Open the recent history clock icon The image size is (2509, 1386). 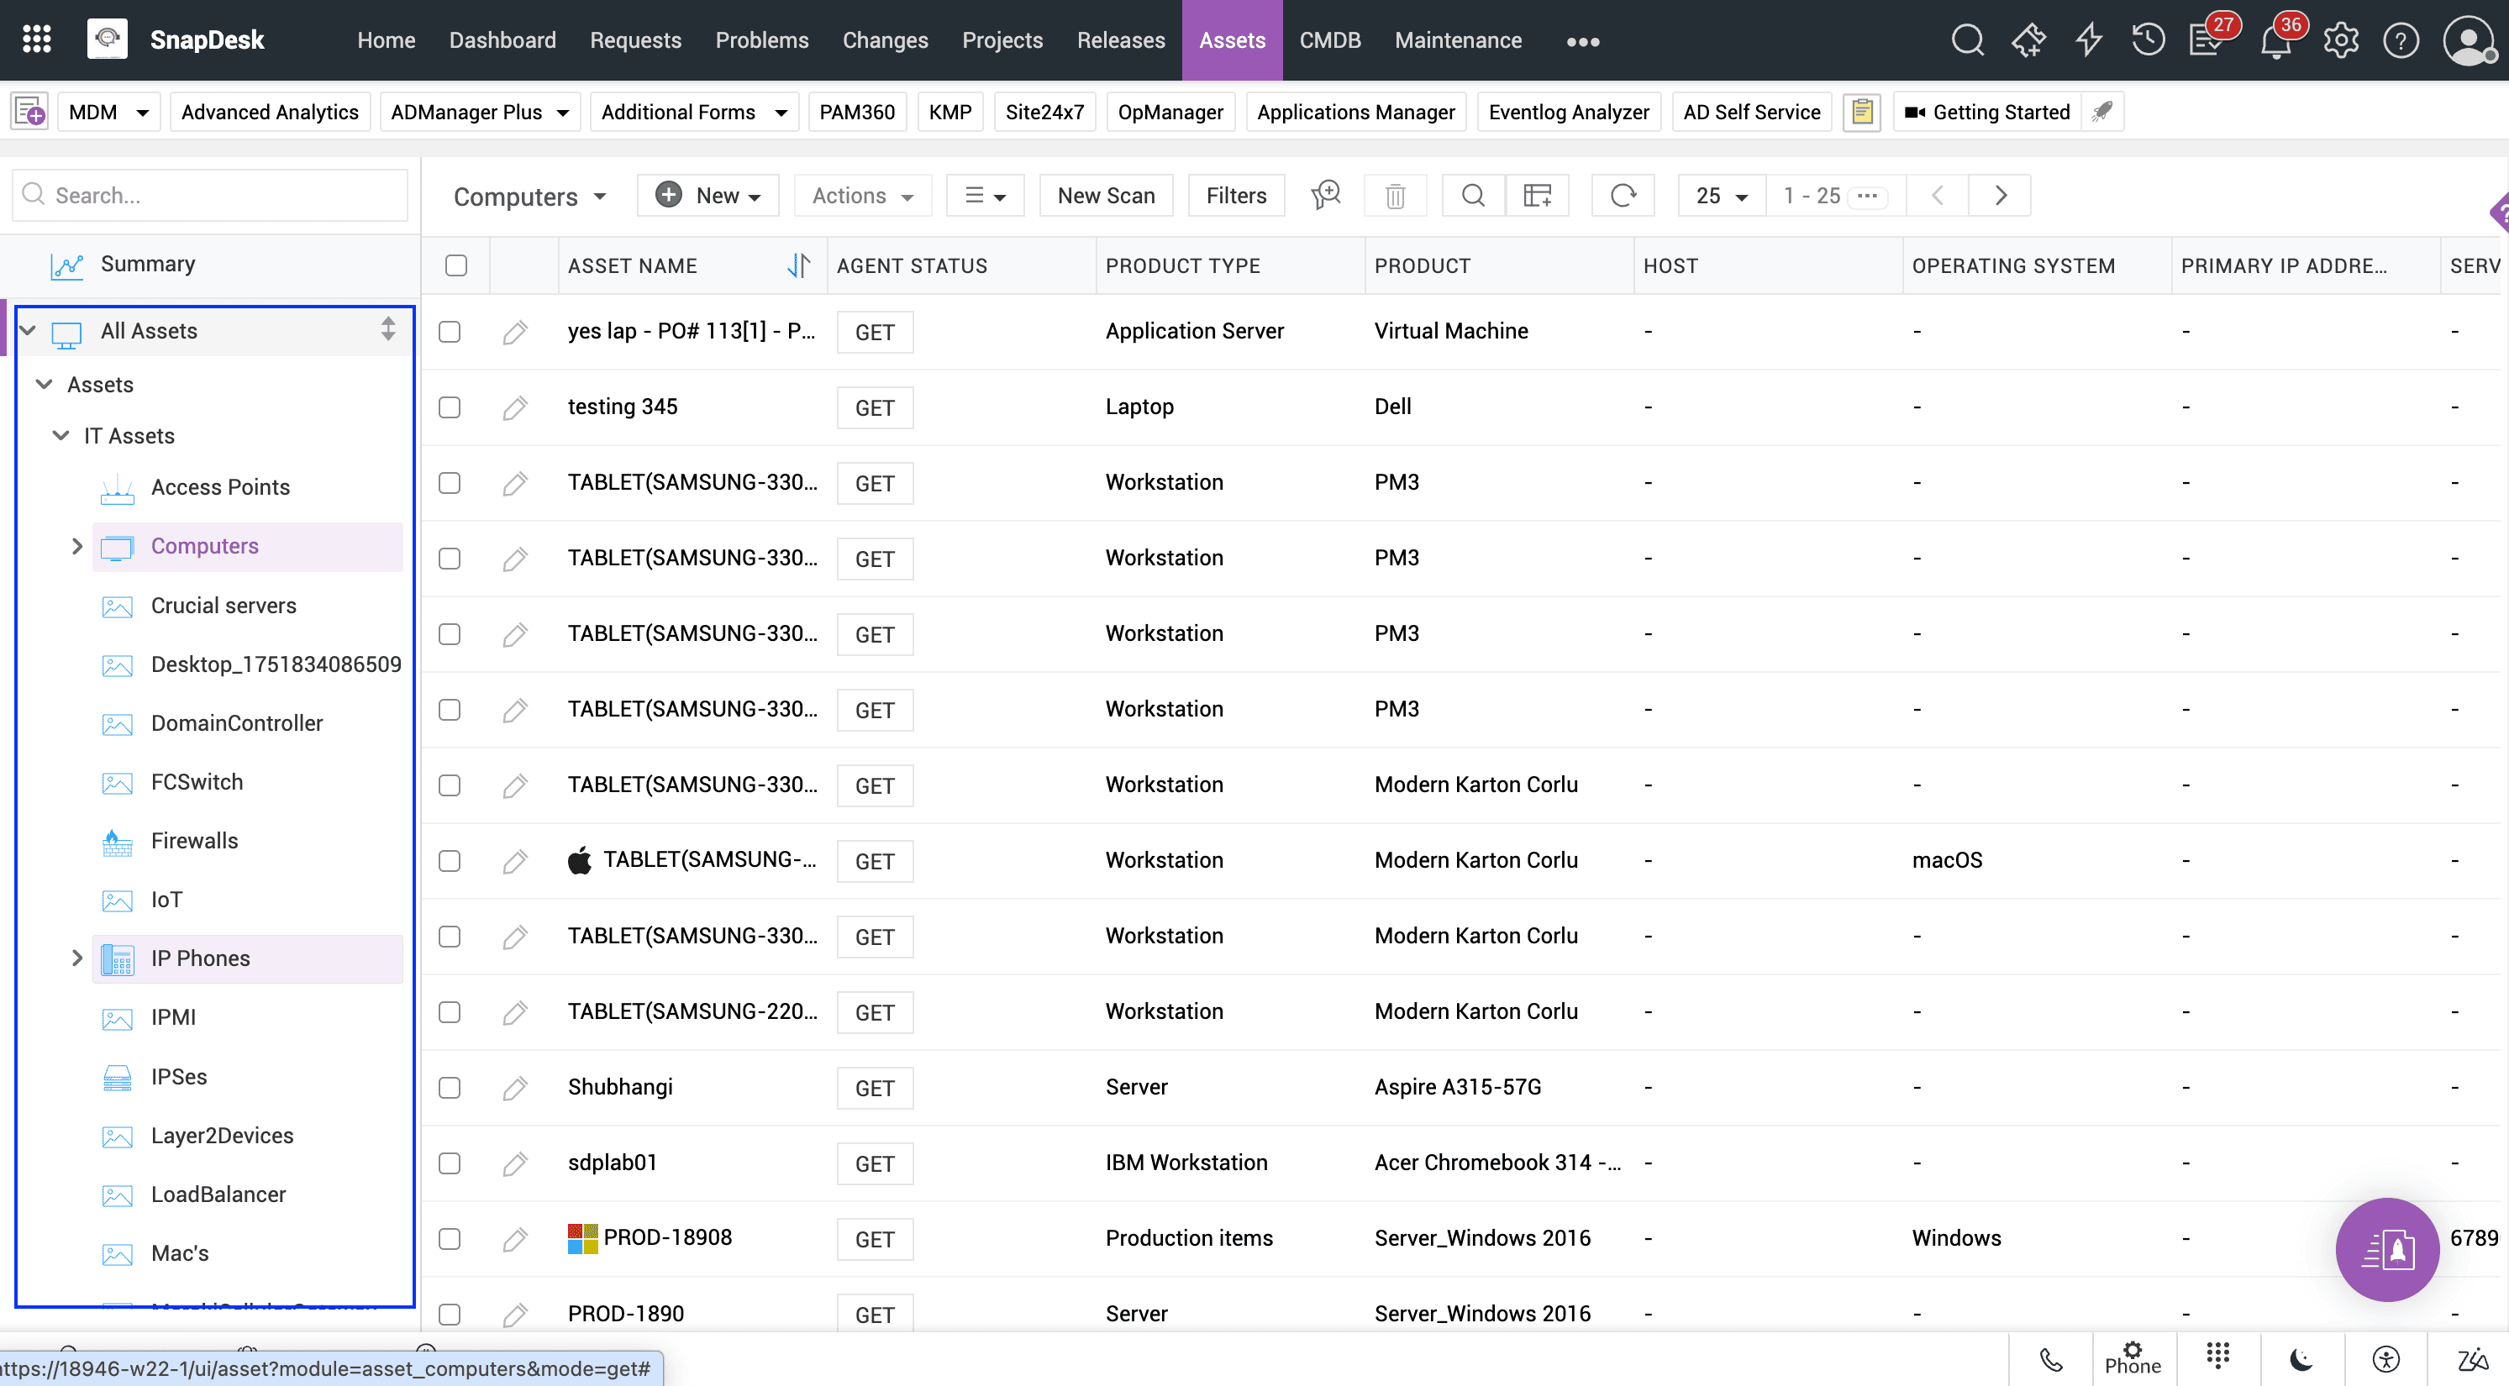(2147, 40)
